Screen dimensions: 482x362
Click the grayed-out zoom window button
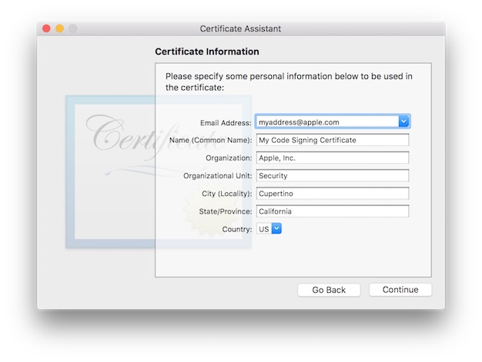coord(72,28)
